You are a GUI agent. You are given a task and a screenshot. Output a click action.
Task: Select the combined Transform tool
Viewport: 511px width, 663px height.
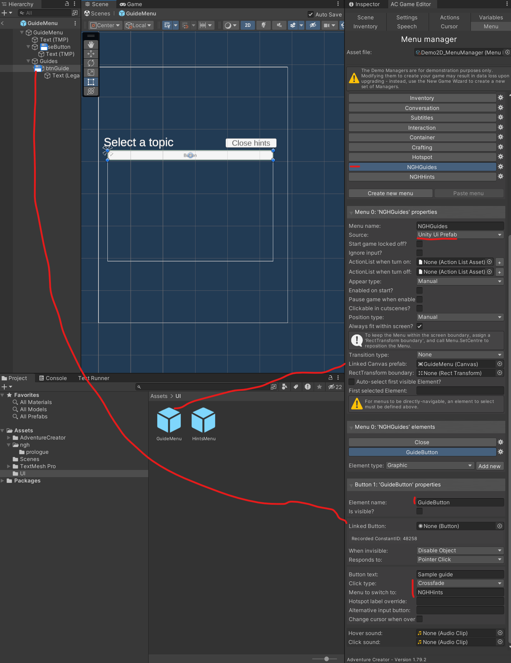pyautogui.click(x=91, y=91)
